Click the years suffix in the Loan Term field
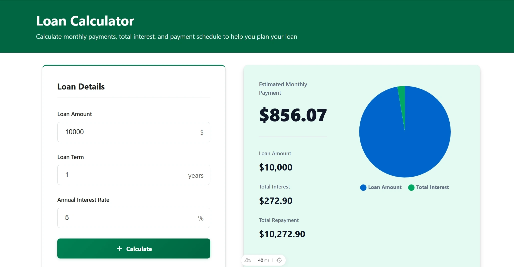Viewport: 514px width, 267px height. click(x=196, y=175)
